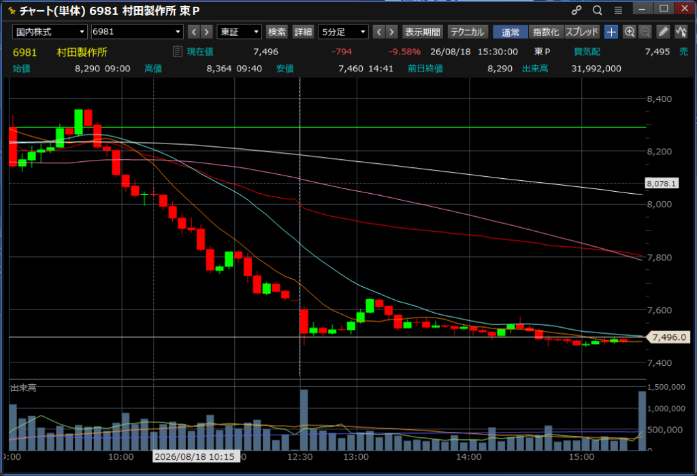
Task: Click the 14:00 time axis label
Action: click(x=468, y=456)
